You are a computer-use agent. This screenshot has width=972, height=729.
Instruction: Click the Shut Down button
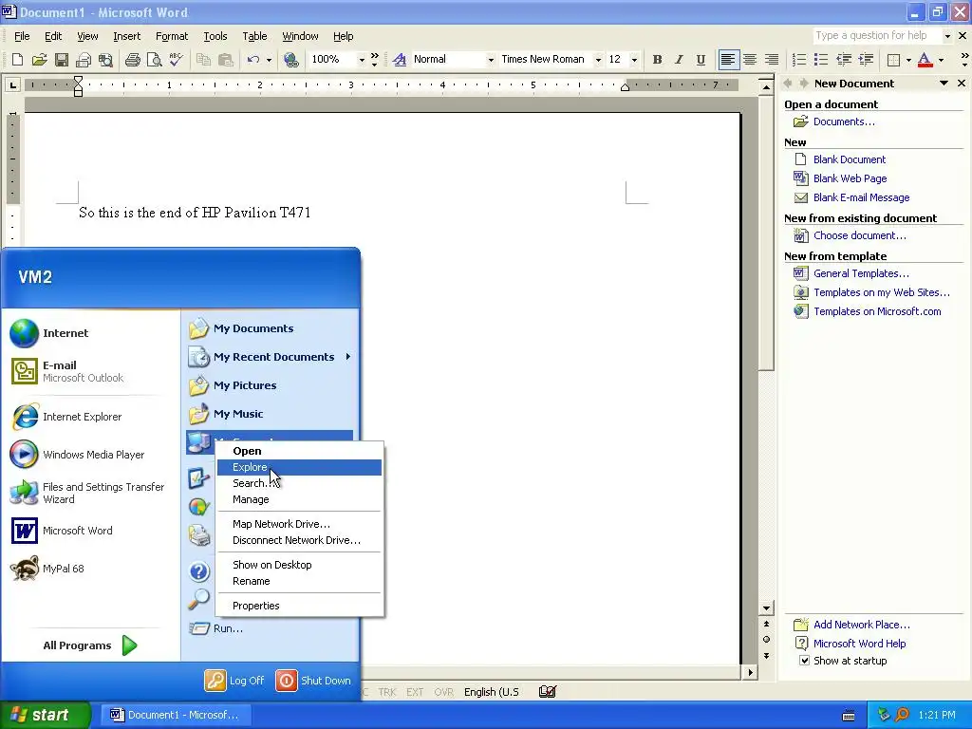tap(313, 681)
